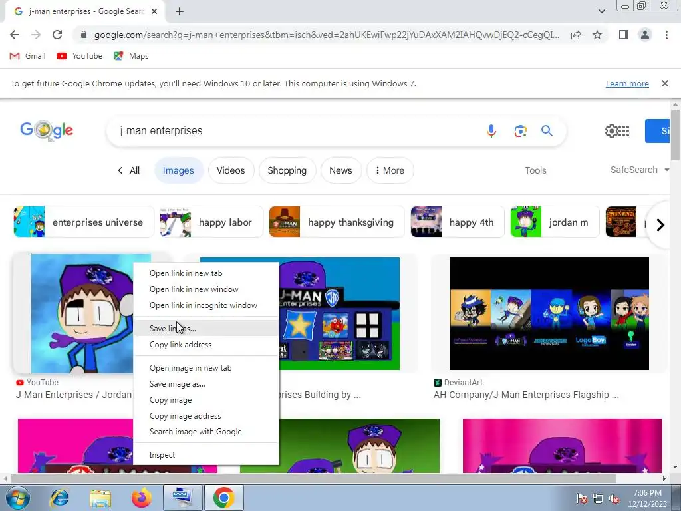The width and height of the screenshot is (681, 511).
Task: Select the Images tab
Action: click(178, 170)
